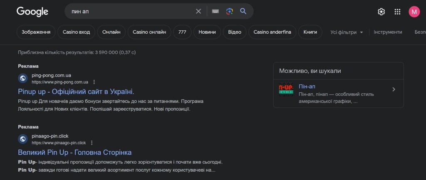Click the Інструменти button
The height and width of the screenshot is (180, 426).
click(388, 32)
